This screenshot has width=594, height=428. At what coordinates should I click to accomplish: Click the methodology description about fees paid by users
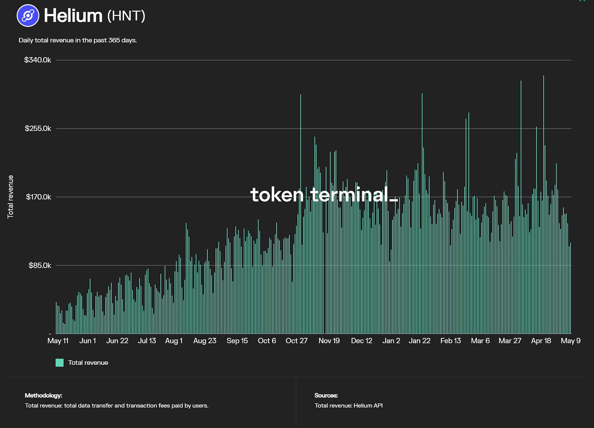tap(117, 406)
